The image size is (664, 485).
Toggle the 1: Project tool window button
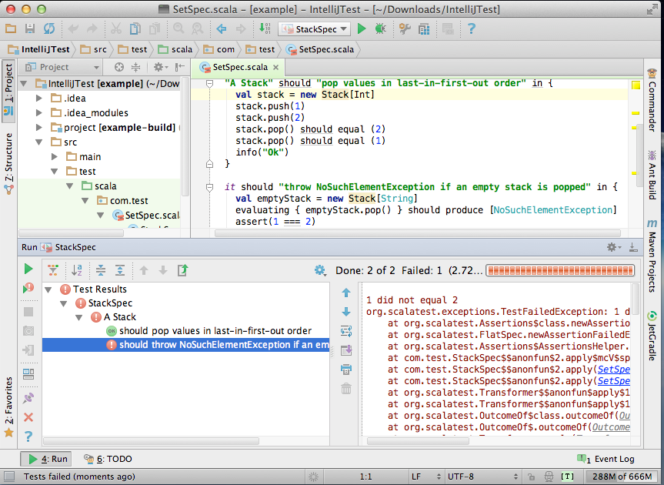(x=8, y=89)
